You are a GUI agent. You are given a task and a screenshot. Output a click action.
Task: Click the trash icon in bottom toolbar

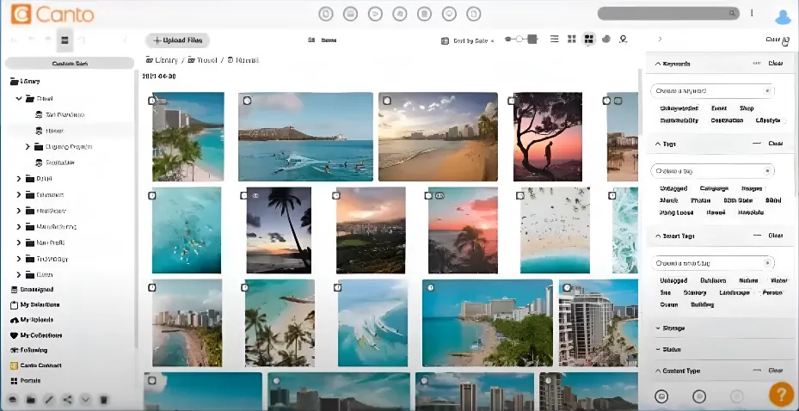click(x=103, y=400)
